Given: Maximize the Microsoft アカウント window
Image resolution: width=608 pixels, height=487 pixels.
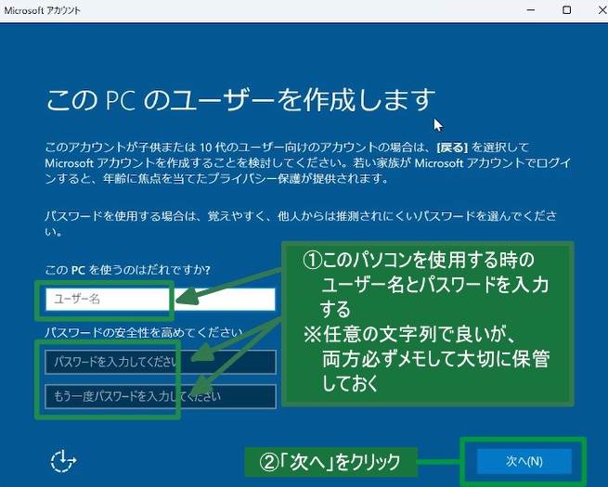Looking at the screenshot, I should click(566, 9).
